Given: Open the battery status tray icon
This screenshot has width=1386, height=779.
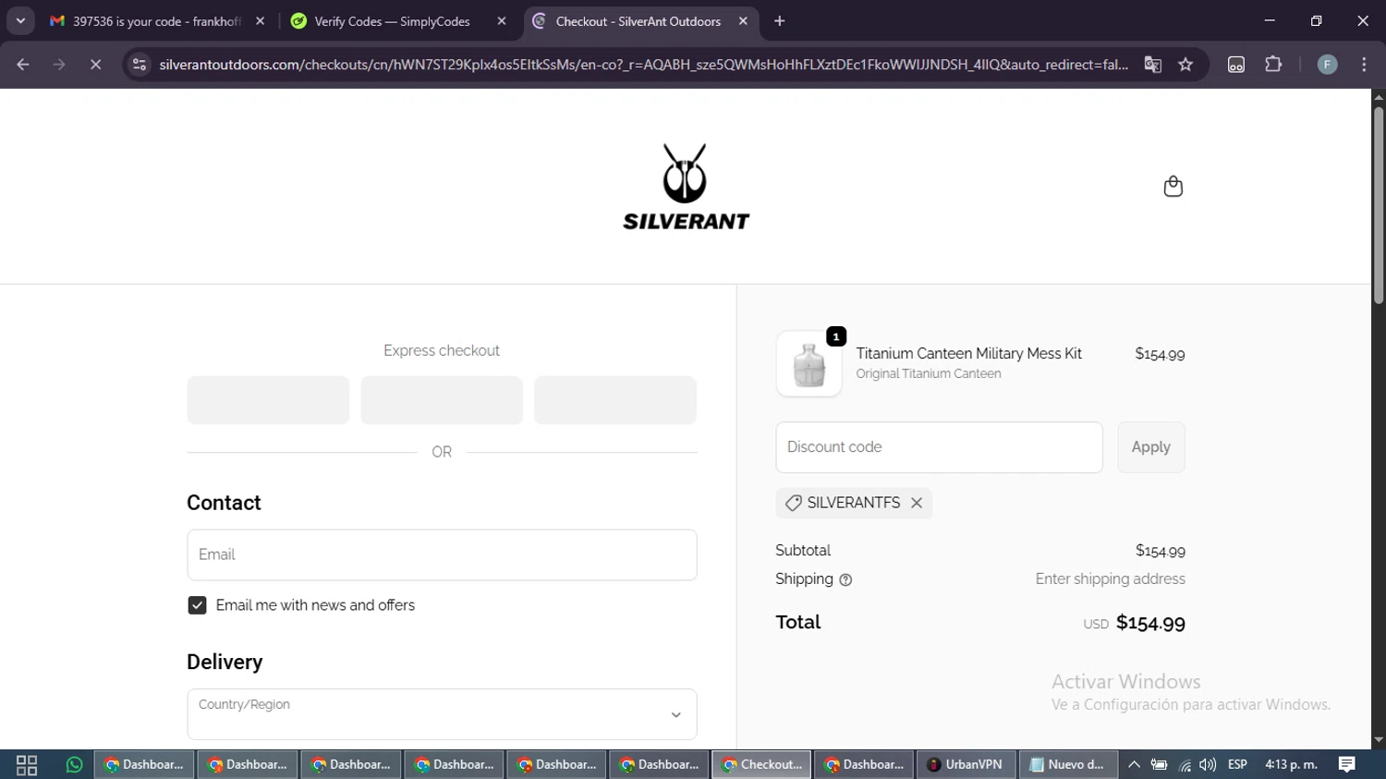Looking at the screenshot, I should pyautogui.click(x=1159, y=764).
